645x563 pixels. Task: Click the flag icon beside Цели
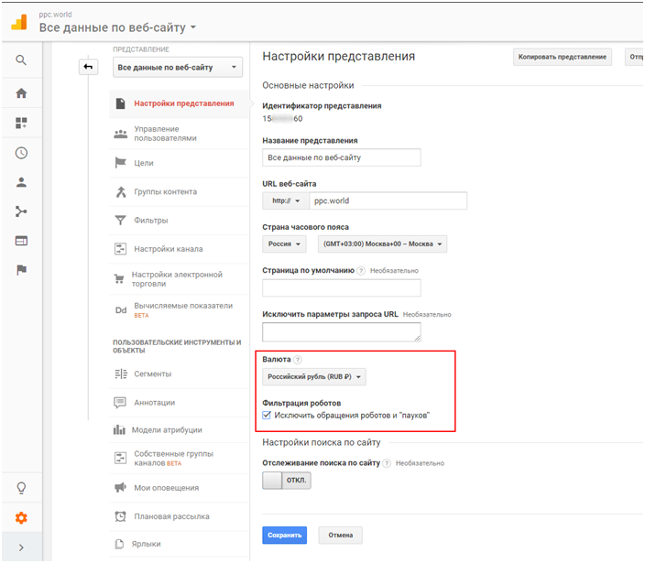(120, 163)
